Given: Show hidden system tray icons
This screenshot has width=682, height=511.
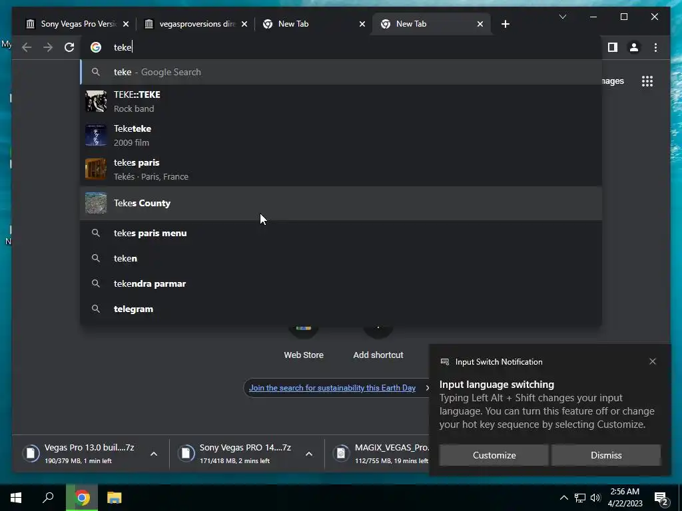Looking at the screenshot, I should click(x=563, y=498).
